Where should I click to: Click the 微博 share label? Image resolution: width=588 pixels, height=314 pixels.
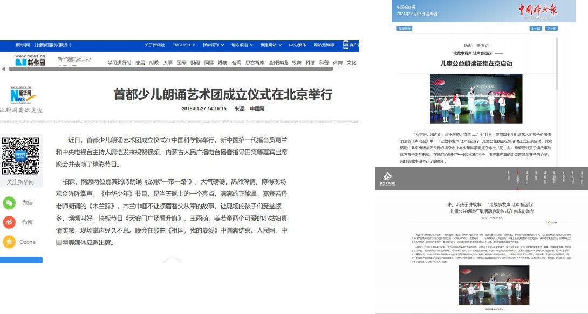point(28,222)
